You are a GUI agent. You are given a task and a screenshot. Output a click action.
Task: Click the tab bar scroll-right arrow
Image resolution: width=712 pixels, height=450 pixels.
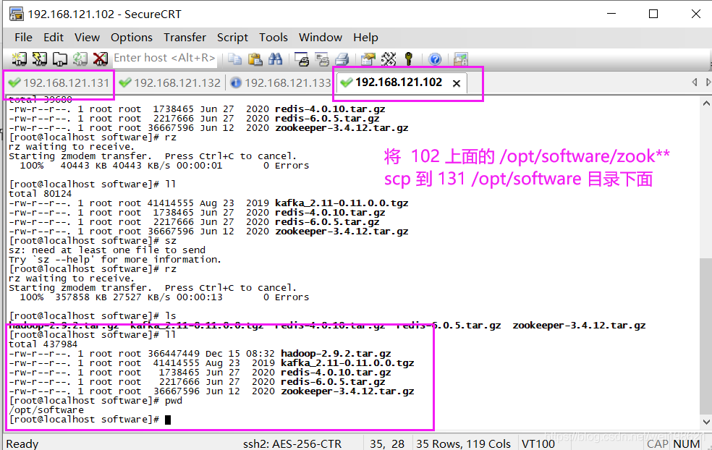click(708, 82)
